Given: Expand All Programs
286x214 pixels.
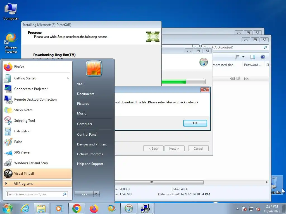Looking at the screenshot, I should pyautogui.click(x=37, y=184).
